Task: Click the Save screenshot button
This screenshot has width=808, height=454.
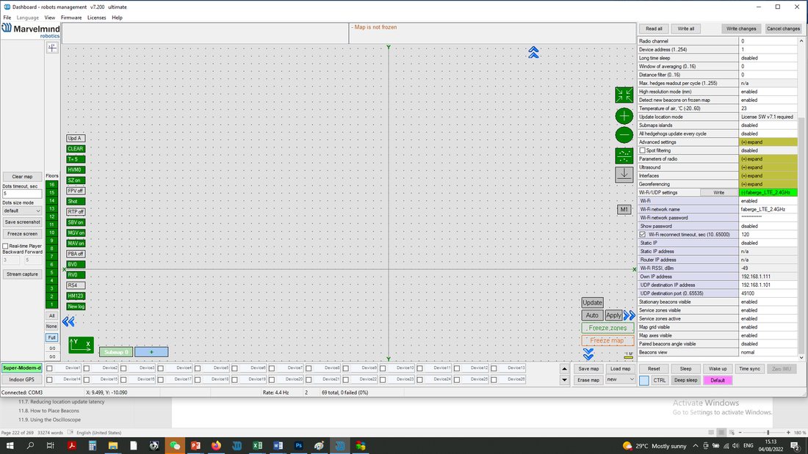Action: (22, 221)
